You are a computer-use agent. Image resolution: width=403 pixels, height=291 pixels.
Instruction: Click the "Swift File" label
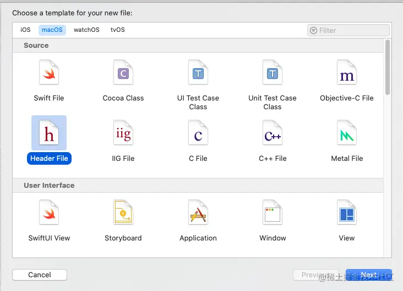(49, 98)
